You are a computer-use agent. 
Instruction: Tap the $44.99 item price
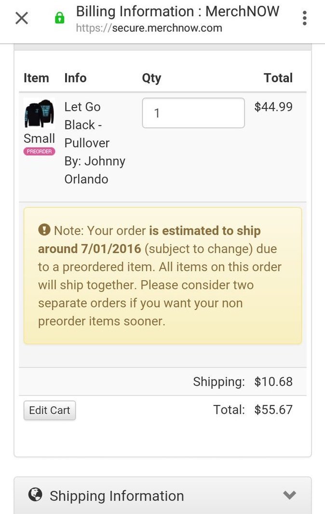point(273,107)
